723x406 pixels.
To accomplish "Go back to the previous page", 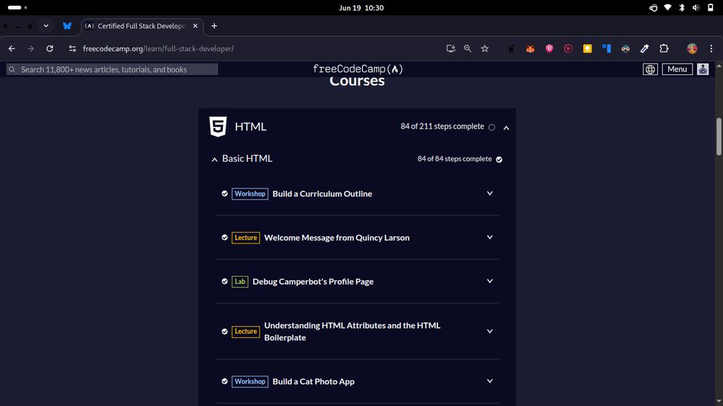I will pyautogui.click(x=12, y=48).
